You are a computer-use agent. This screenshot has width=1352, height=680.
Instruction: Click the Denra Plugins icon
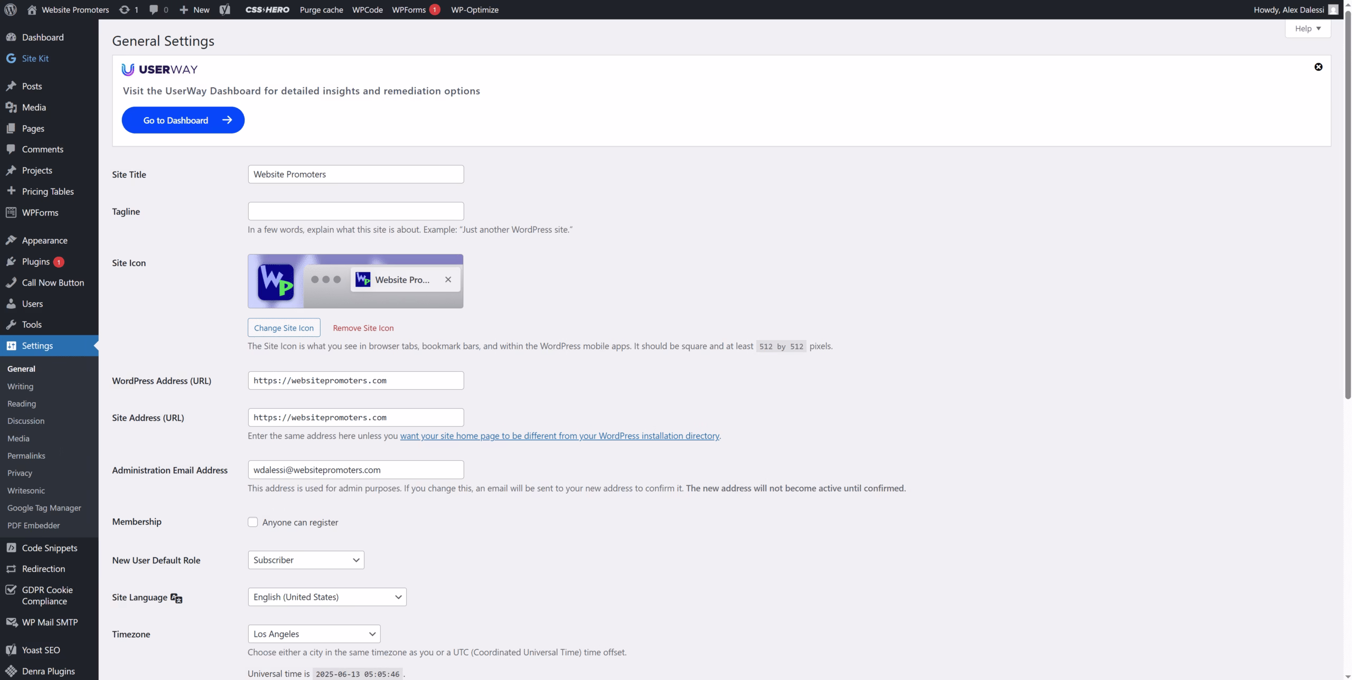pyautogui.click(x=11, y=671)
